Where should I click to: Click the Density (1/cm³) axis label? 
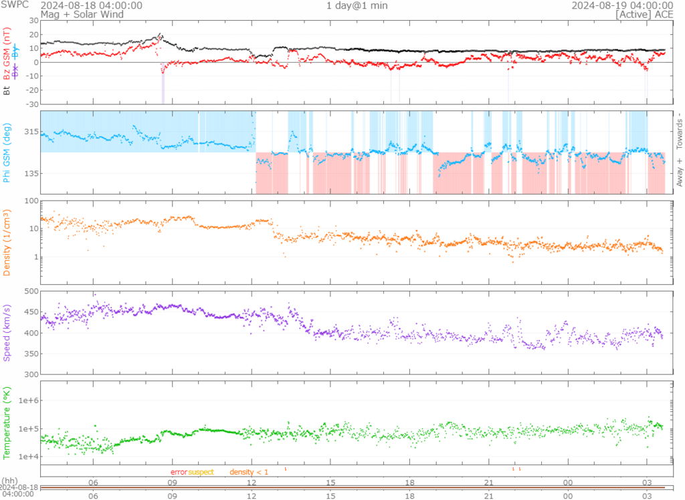[7, 243]
